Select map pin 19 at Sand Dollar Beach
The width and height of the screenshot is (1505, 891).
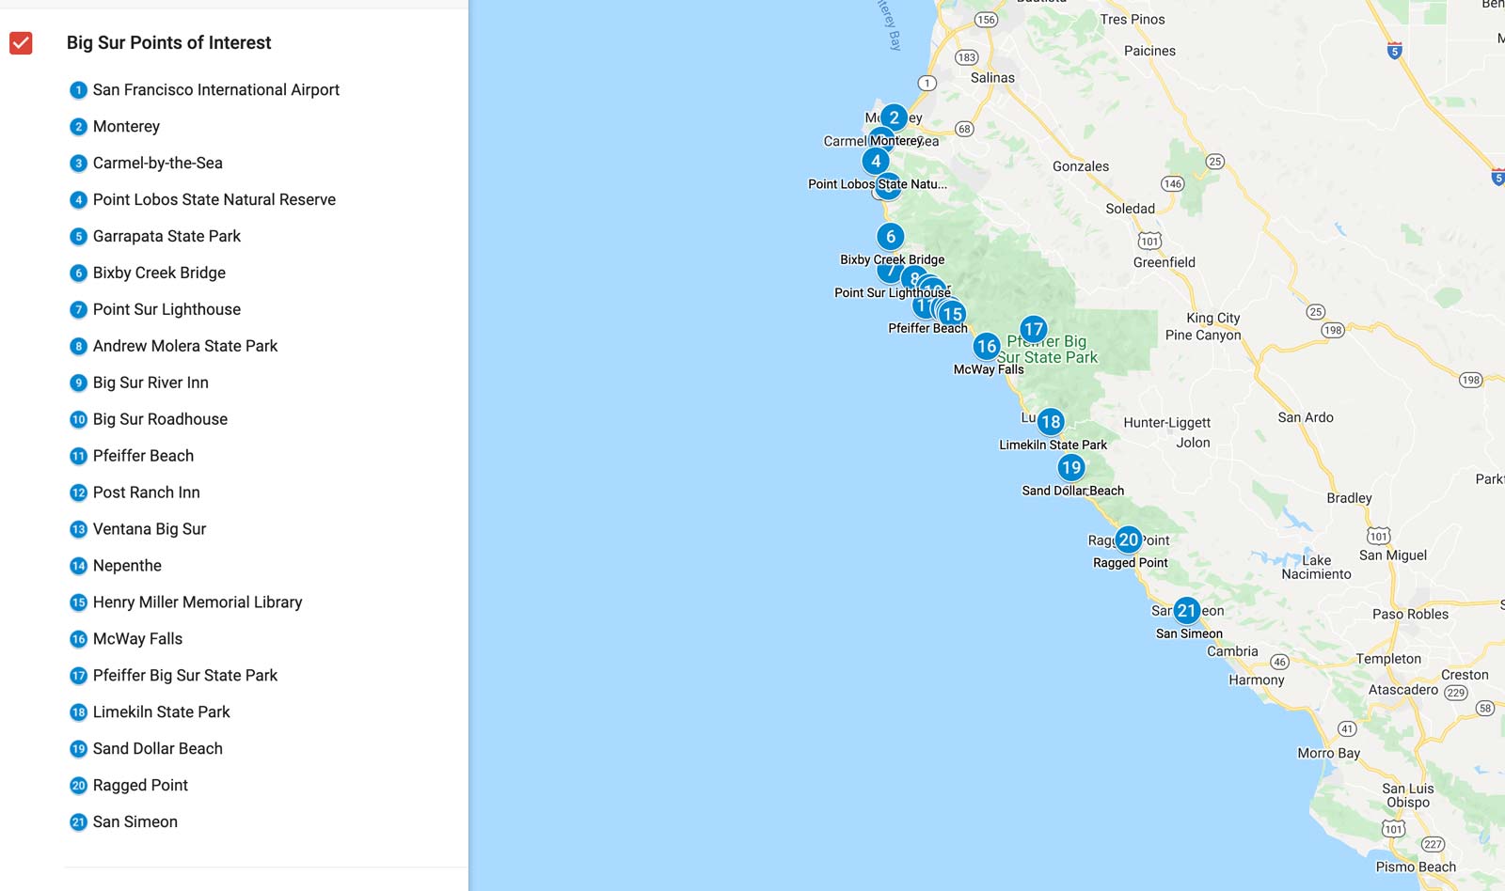pos(1070,467)
